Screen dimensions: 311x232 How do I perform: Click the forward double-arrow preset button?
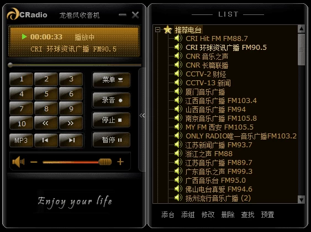pos(71,123)
